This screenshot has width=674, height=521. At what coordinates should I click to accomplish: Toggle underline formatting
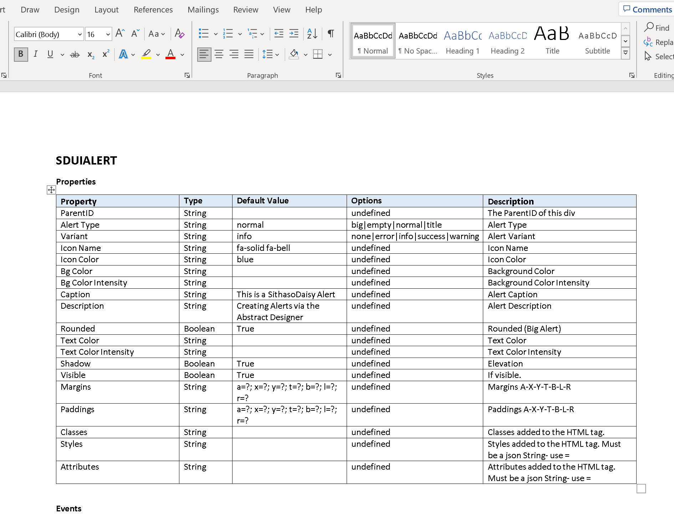point(50,54)
